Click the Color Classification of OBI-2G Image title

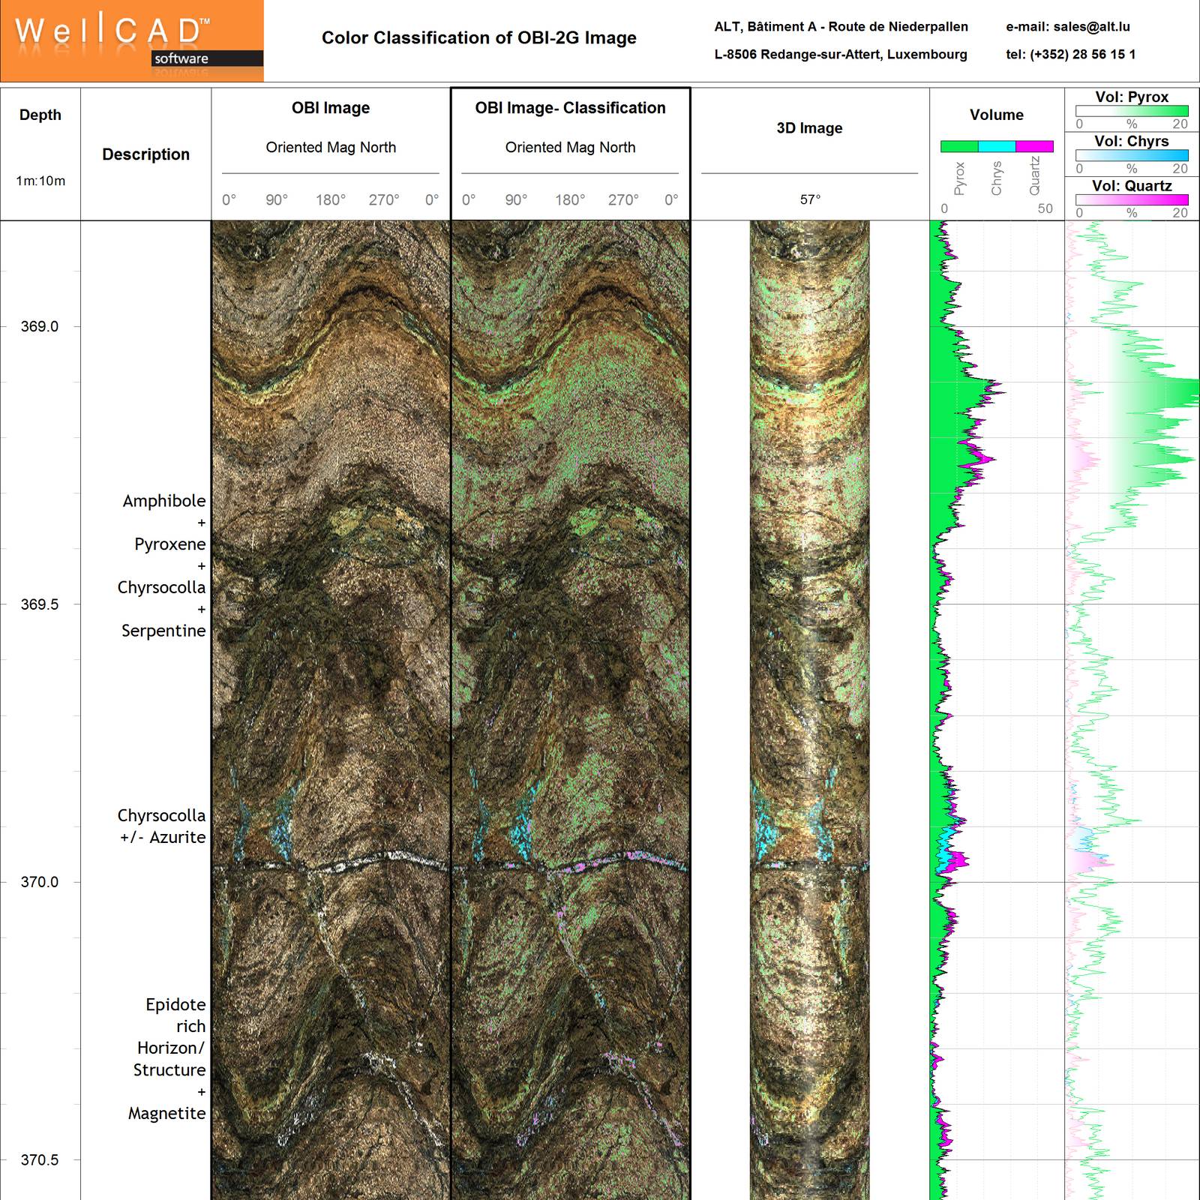point(480,37)
